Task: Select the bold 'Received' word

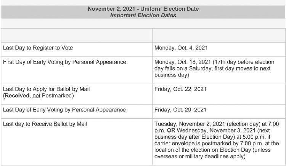Action: 17,96
